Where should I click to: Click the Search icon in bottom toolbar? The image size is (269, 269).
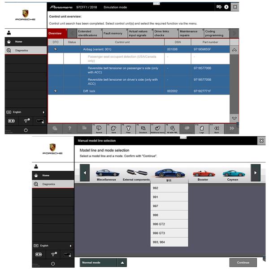coord(99,129)
